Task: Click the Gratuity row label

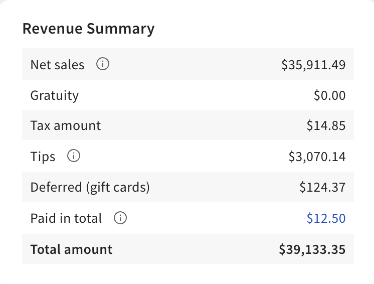Action: click(54, 95)
